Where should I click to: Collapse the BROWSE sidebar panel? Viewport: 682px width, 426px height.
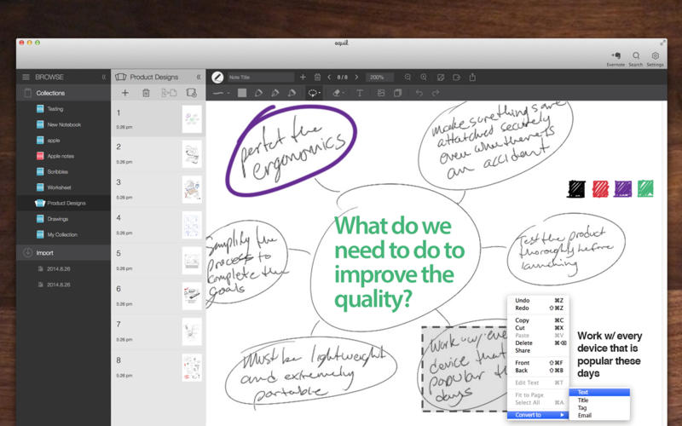pyautogui.click(x=103, y=77)
